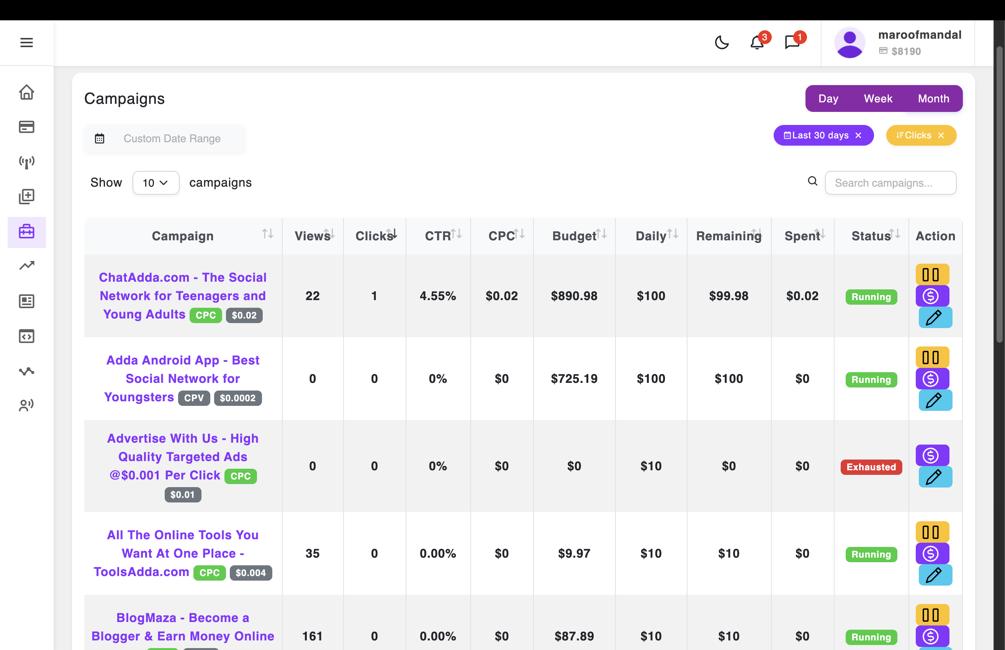Expand the Show 10 campaigns dropdown

(x=155, y=183)
